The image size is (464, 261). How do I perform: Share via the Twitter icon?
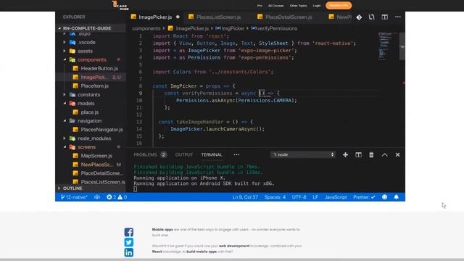129,242
